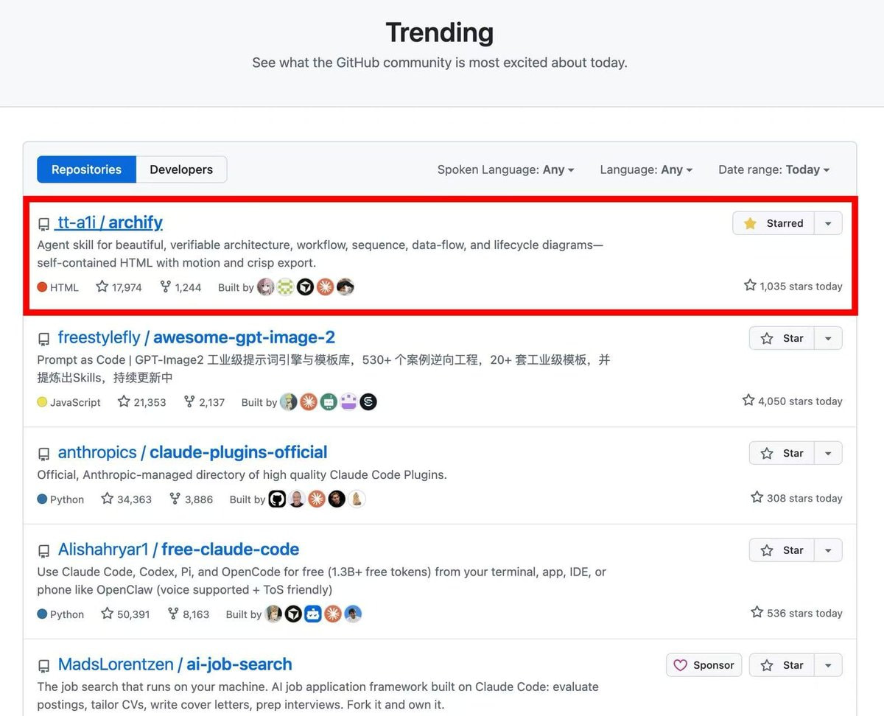Expand star list arrow for awesome-gpt-image-2
The width and height of the screenshot is (884, 716).
click(828, 338)
